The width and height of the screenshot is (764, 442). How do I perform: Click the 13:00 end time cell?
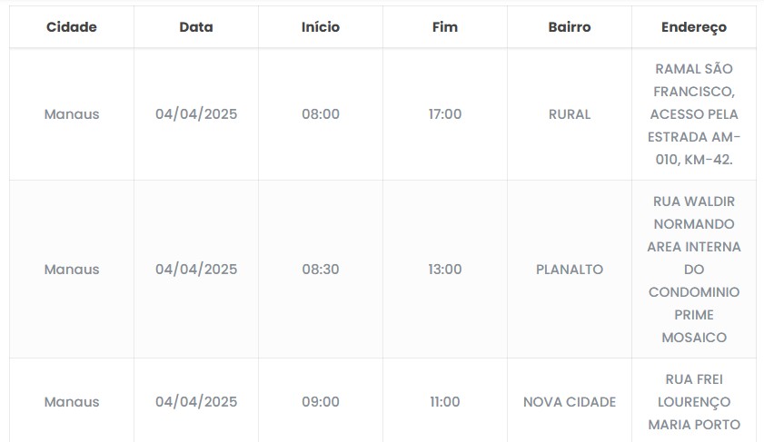pos(445,270)
